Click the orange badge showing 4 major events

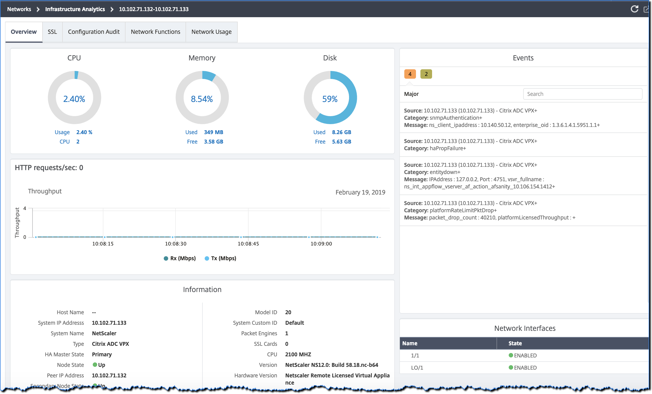tap(410, 74)
